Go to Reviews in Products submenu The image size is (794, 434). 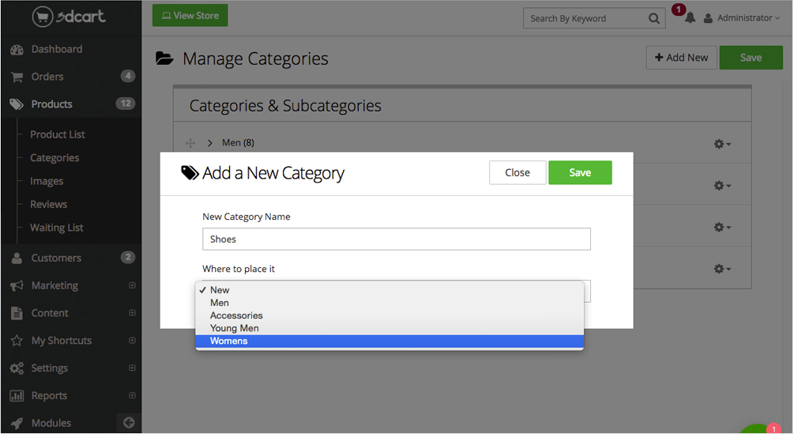(48, 204)
